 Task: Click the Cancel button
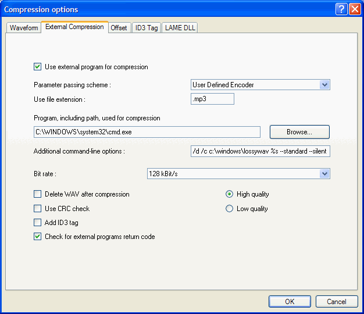(337, 301)
